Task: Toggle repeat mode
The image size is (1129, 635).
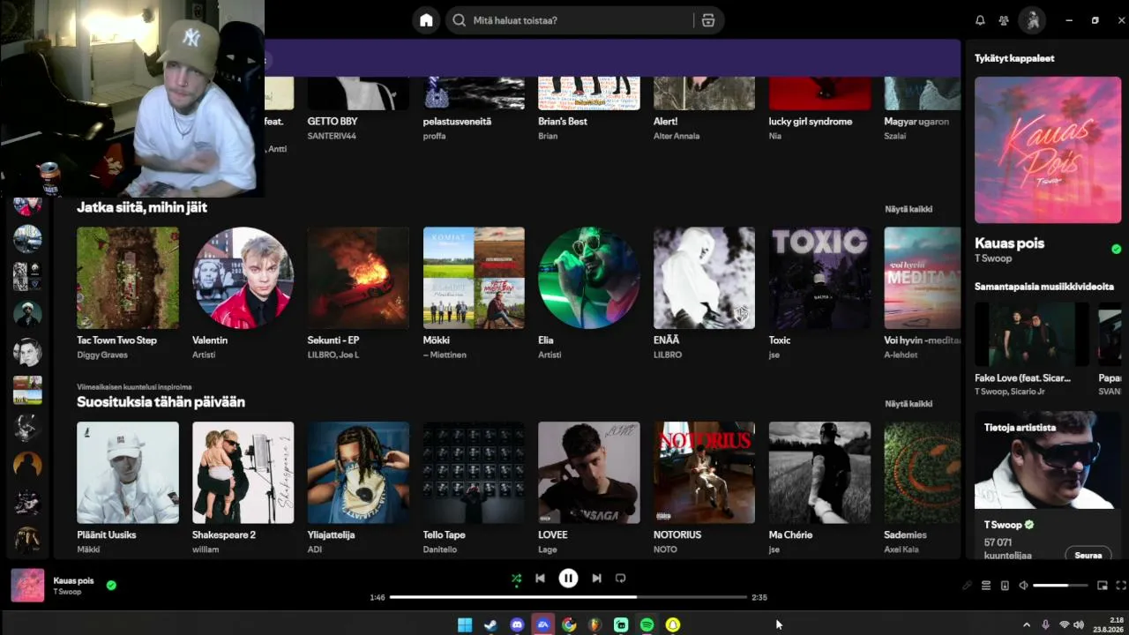Action: pyautogui.click(x=620, y=579)
